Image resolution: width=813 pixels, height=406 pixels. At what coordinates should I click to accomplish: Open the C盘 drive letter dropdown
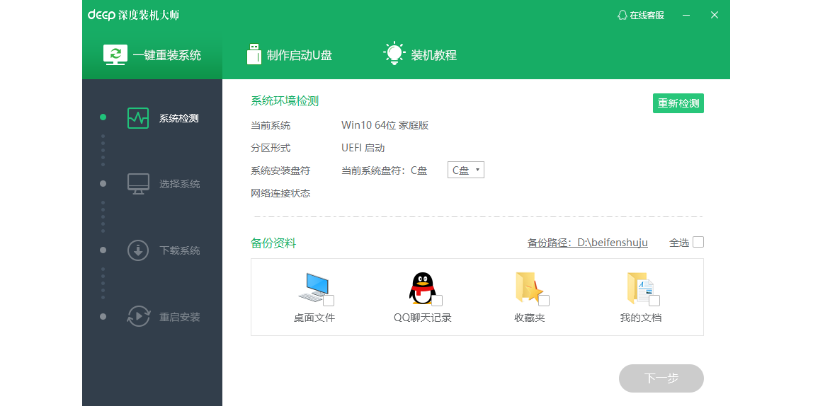tap(466, 170)
